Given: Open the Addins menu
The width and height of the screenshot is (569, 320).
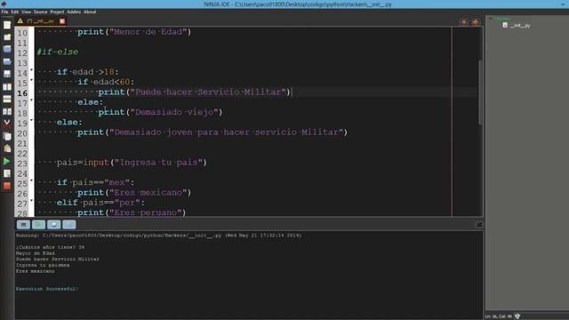Looking at the screenshot, I should click(x=74, y=12).
